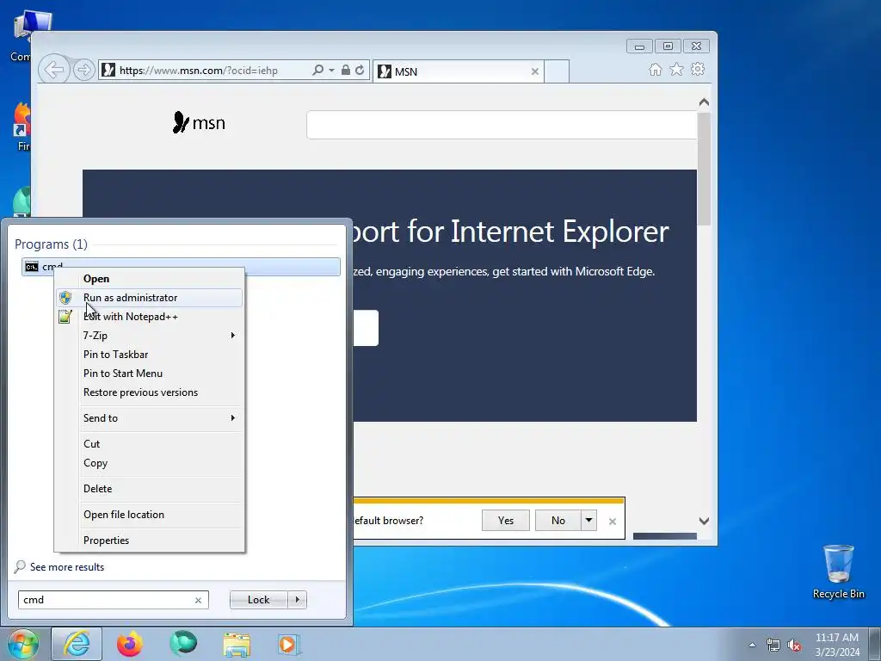Click the IE vertical scrollbar thumb
This screenshot has height=661, width=881.
(x=704, y=169)
